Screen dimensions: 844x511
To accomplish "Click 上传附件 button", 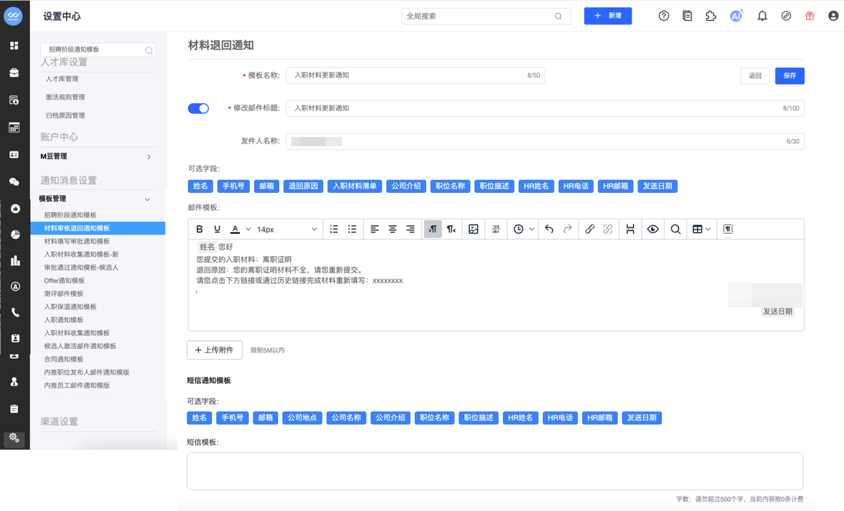I will tap(214, 350).
